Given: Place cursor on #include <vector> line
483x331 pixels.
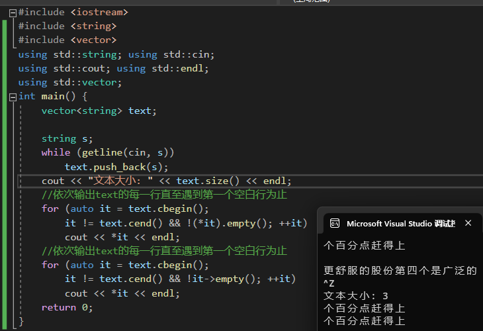Looking at the screenshot, I should click(67, 40).
